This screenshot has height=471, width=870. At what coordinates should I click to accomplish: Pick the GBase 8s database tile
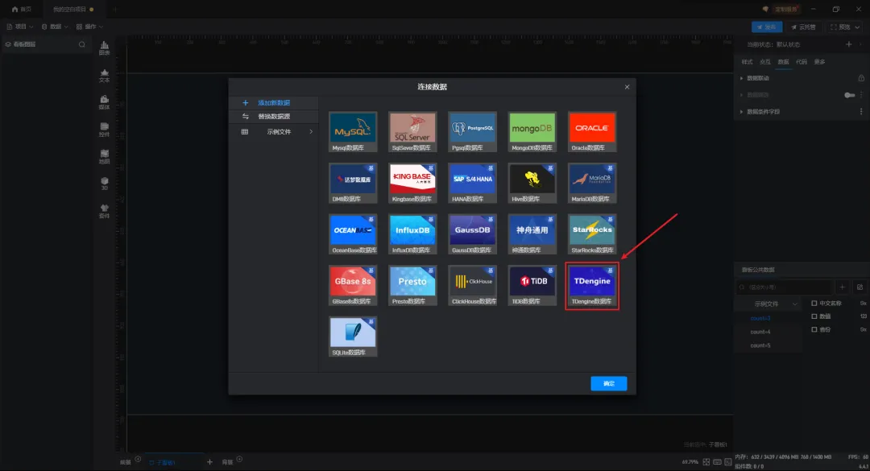click(353, 285)
